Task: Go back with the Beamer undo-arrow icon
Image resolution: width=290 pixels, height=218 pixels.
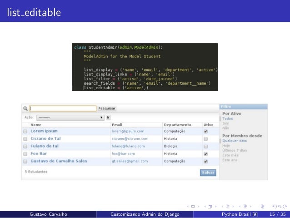Action: click(275, 206)
